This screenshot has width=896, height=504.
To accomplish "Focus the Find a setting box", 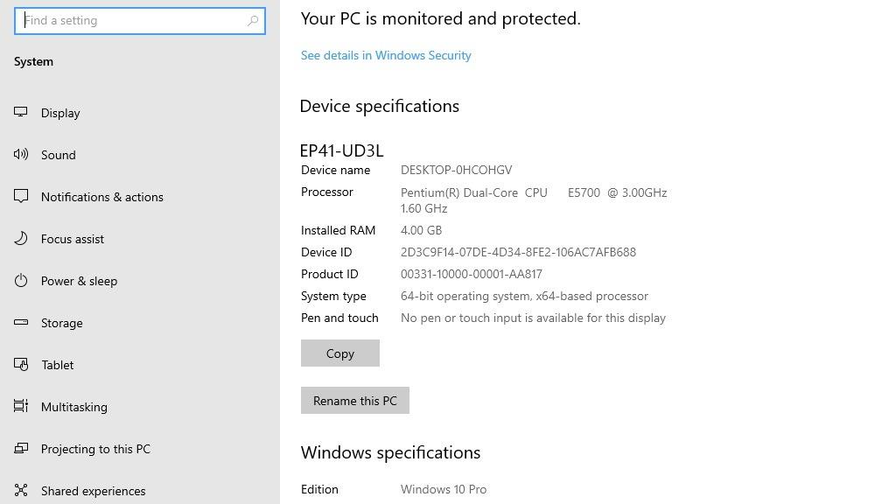I will [139, 21].
